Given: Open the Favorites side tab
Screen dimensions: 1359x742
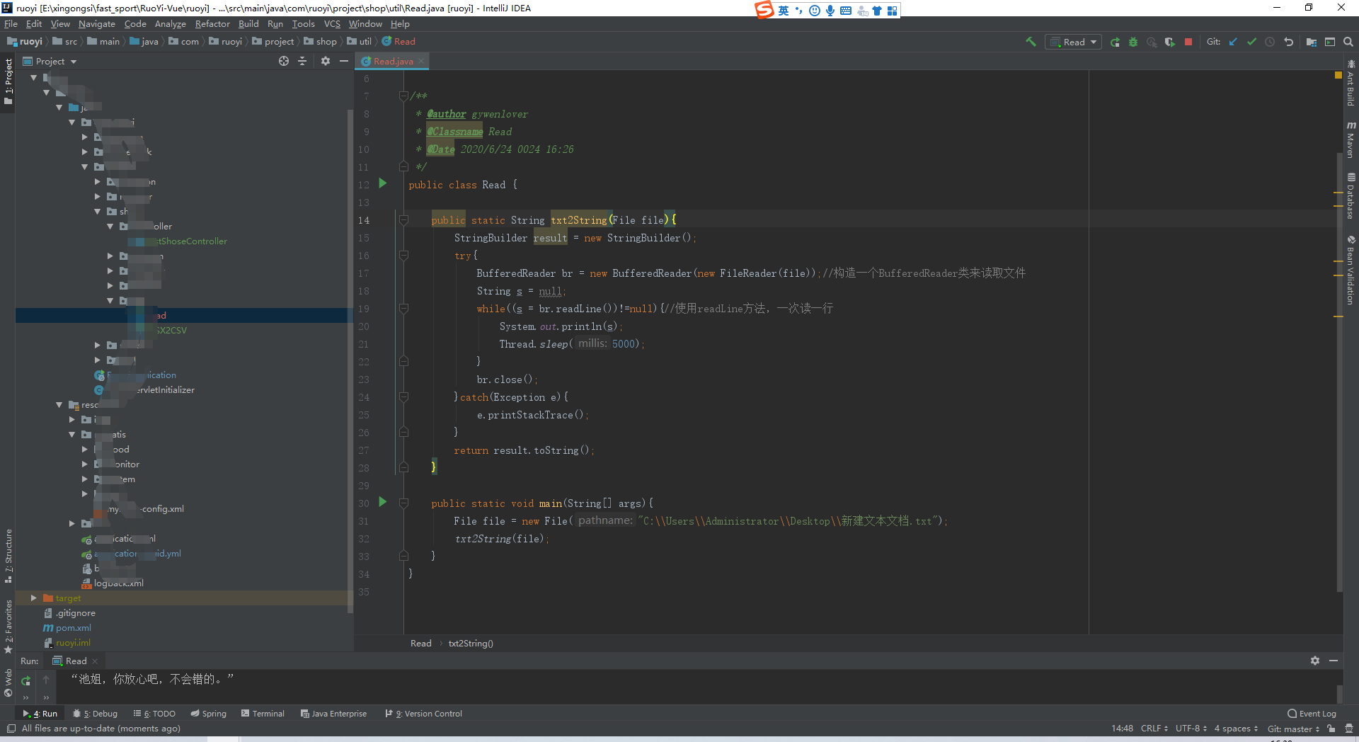Looking at the screenshot, I should pyautogui.click(x=8, y=627).
